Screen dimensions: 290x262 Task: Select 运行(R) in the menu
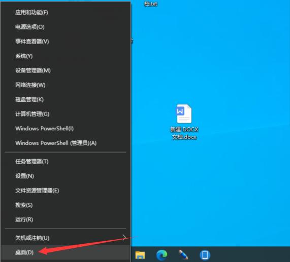[66, 219]
